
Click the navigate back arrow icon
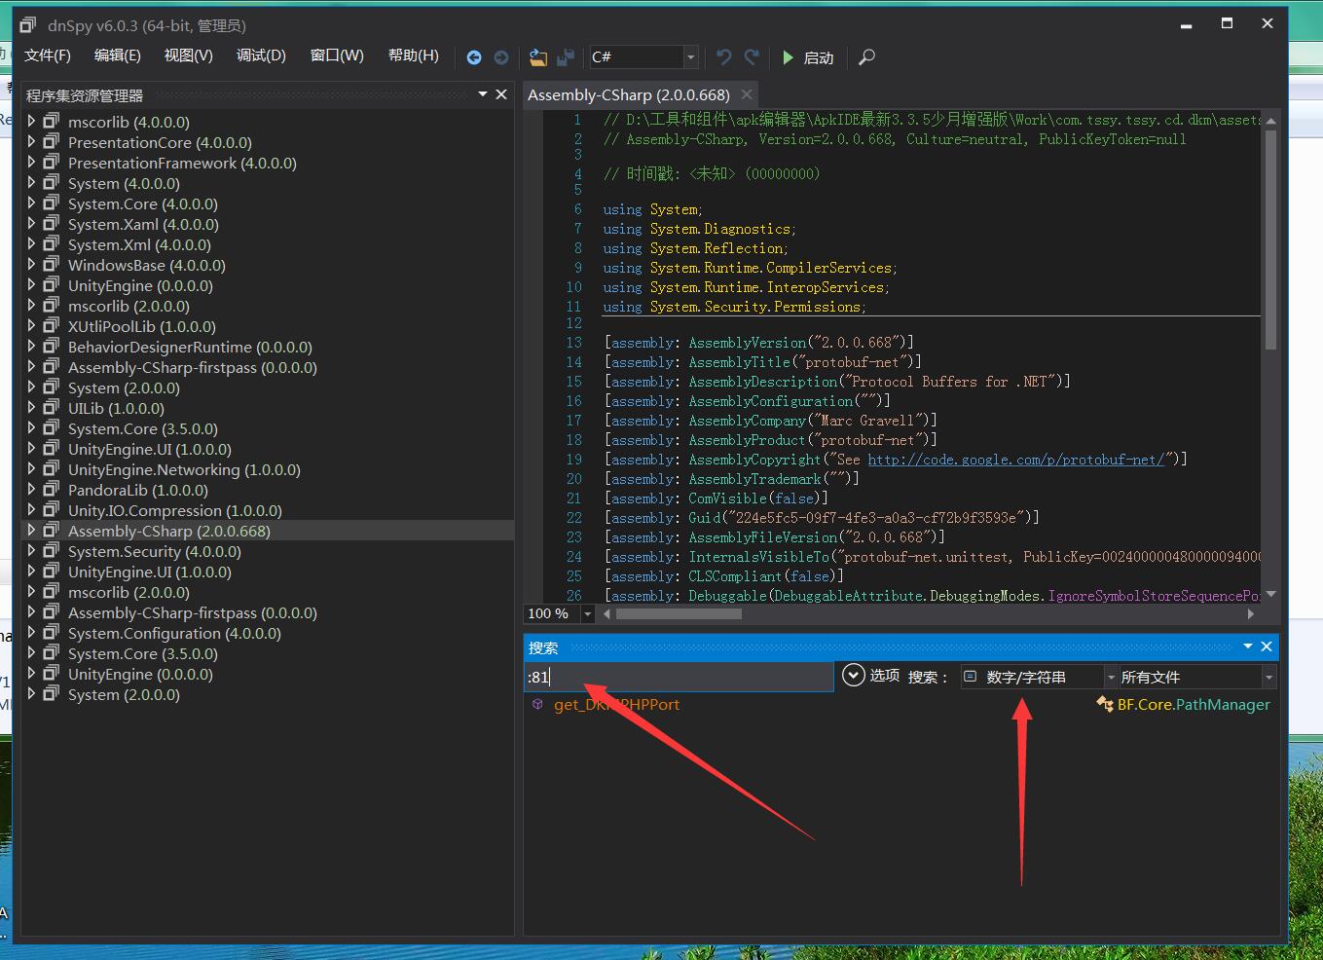tap(474, 57)
